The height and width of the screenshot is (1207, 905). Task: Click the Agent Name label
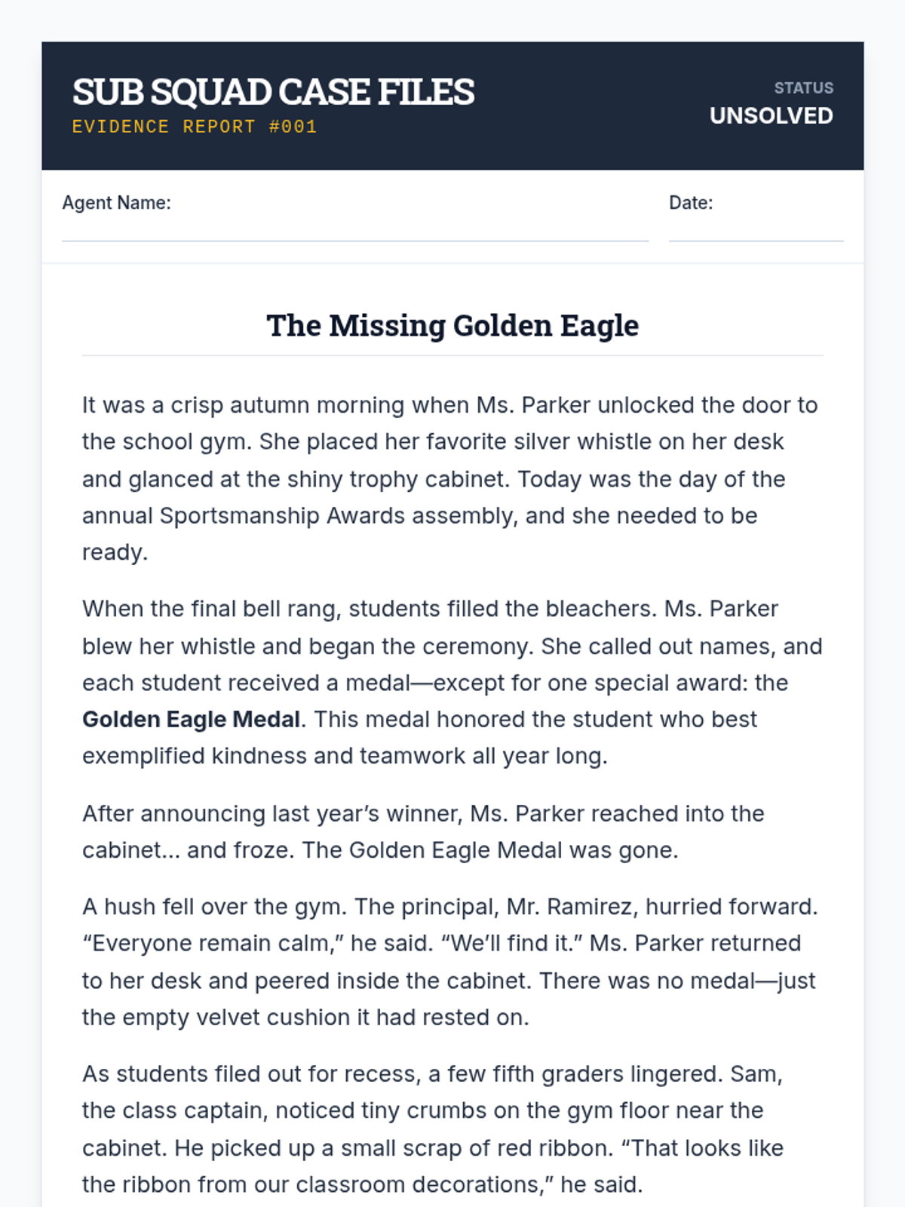point(116,203)
